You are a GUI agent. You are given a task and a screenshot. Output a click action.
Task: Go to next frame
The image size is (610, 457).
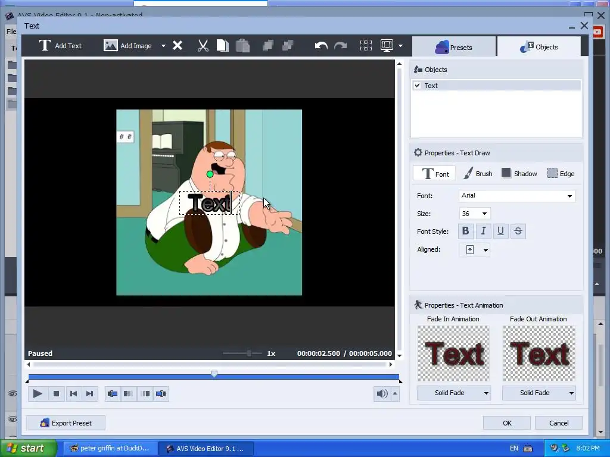click(89, 394)
